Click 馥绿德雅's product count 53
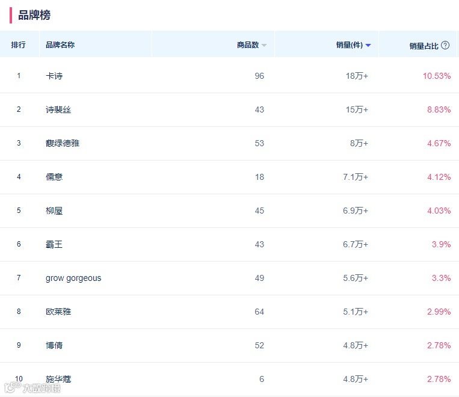459x397 pixels. (259, 143)
